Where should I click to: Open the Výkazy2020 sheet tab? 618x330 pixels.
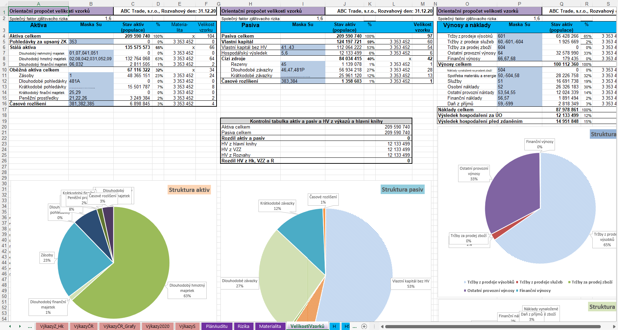[x=157, y=326]
